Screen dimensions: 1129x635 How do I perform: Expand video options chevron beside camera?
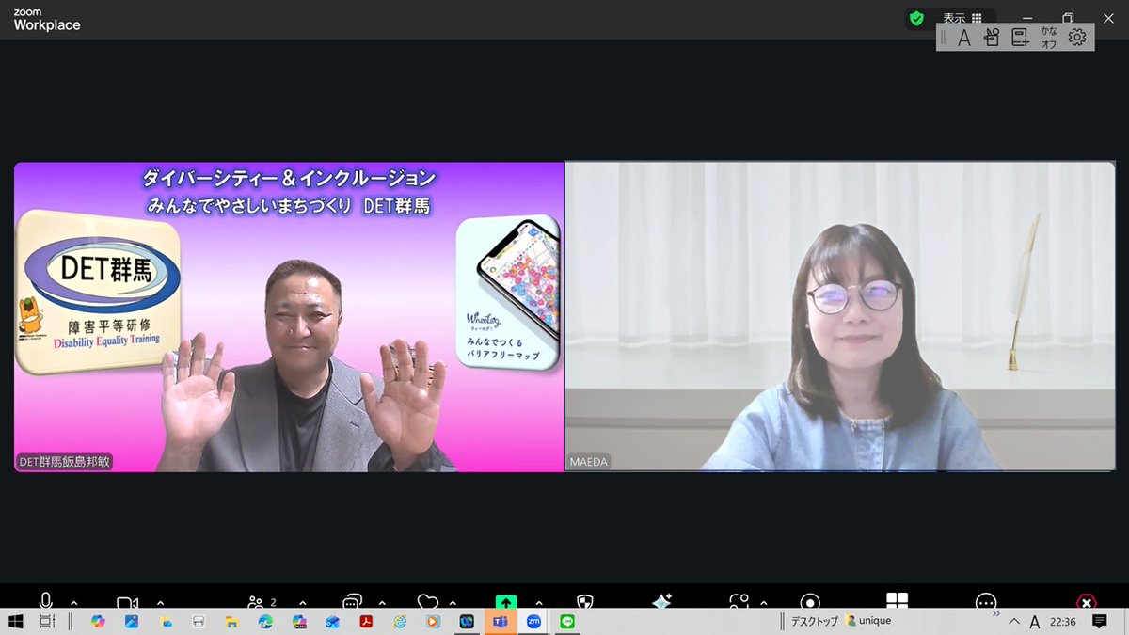160,602
